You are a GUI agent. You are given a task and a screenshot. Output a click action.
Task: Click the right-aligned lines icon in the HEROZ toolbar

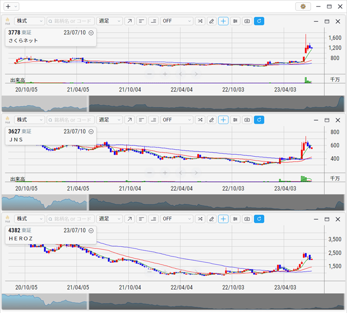coord(153,218)
